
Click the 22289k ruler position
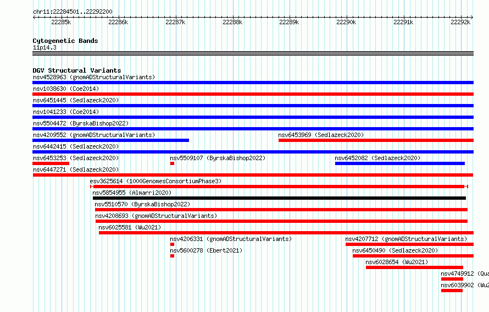289,22
